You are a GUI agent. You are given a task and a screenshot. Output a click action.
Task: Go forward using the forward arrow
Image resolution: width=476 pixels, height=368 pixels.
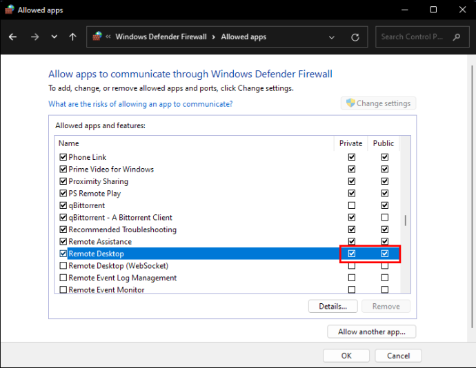(x=35, y=37)
